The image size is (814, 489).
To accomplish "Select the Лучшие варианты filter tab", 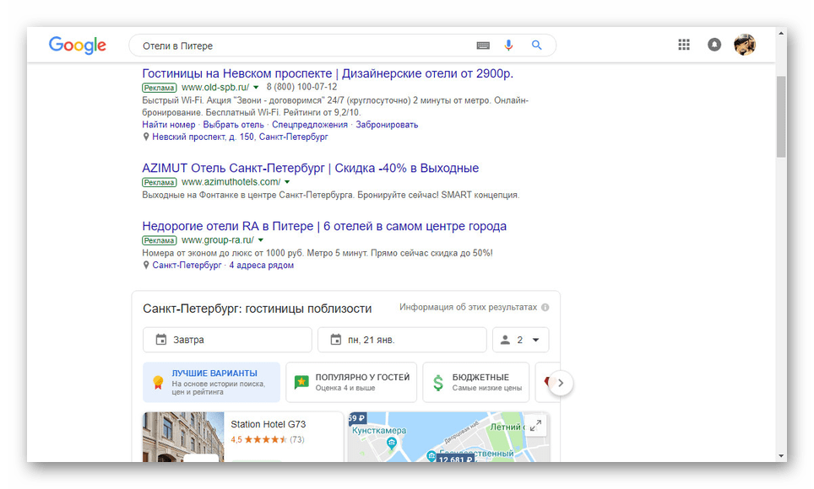I will [x=211, y=382].
